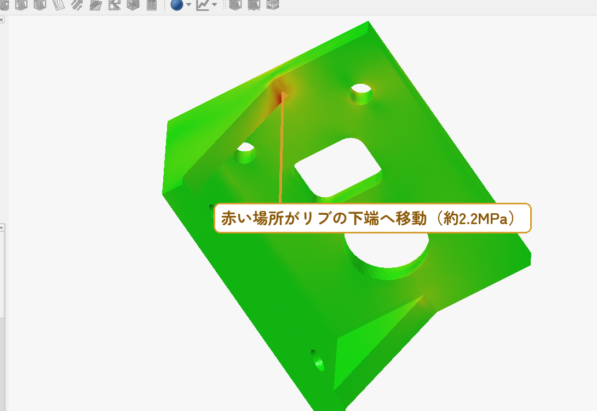Viewport: 597px width, 411px height.
Task: Click the crossed-out box toolbar icon
Action: click(254, 4)
